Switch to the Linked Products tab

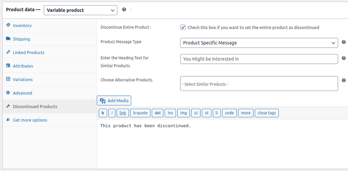click(x=50, y=52)
